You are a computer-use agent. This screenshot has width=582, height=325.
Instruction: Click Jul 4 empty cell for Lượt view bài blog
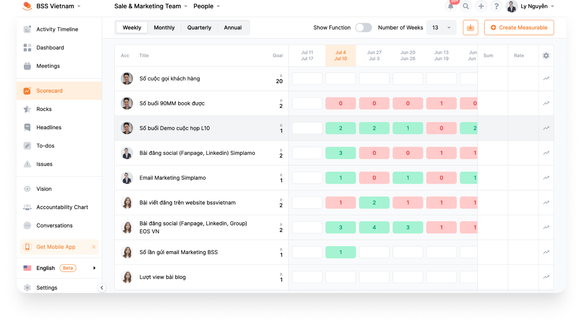[341, 277]
